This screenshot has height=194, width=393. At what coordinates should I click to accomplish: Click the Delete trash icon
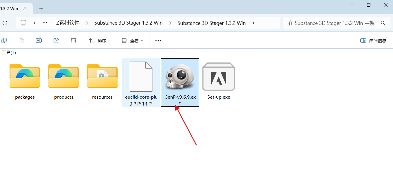pyautogui.click(x=74, y=40)
